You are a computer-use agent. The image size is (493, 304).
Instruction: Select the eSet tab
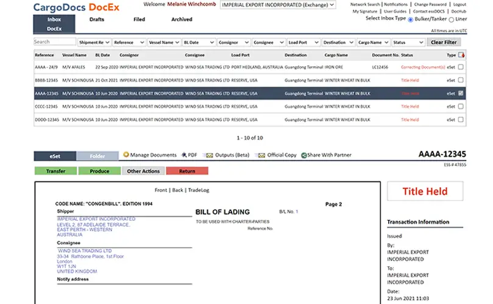coord(55,156)
